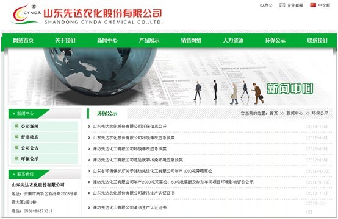Click the green icon beside 公司新闻
Image resolution: width=338 pixels, height=219 pixels.
[16, 126]
